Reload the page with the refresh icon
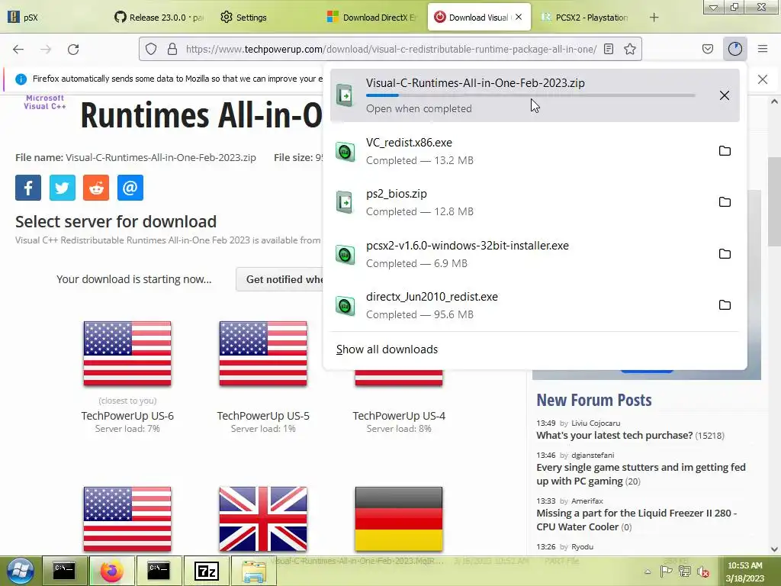This screenshot has height=586, width=781. [x=73, y=49]
